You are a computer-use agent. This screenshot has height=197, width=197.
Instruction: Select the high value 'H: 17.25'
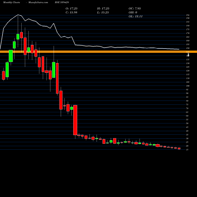[103, 9]
